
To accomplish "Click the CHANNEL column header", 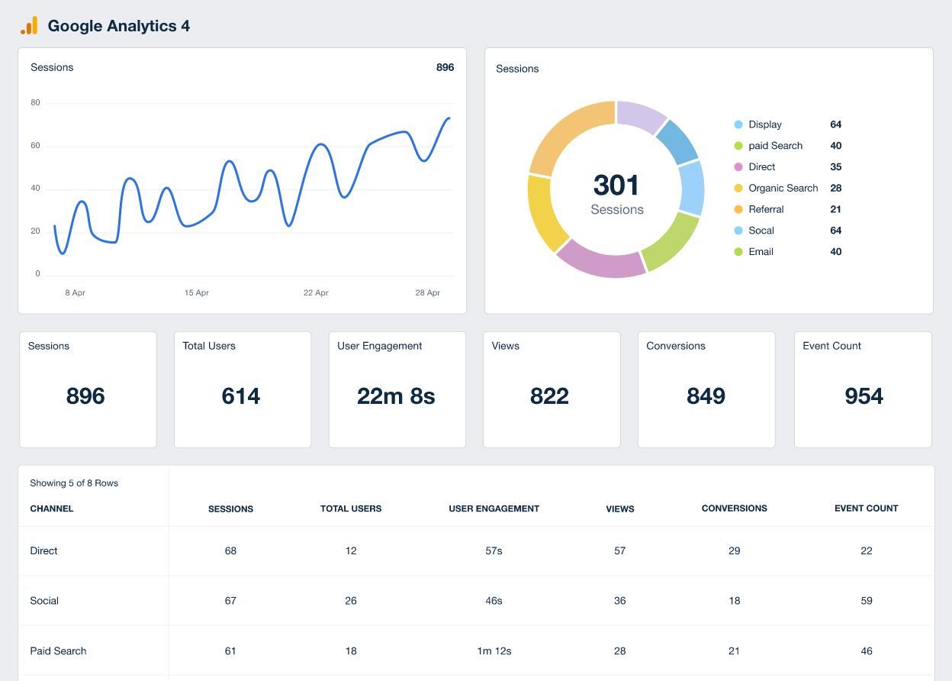I will click(x=51, y=508).
